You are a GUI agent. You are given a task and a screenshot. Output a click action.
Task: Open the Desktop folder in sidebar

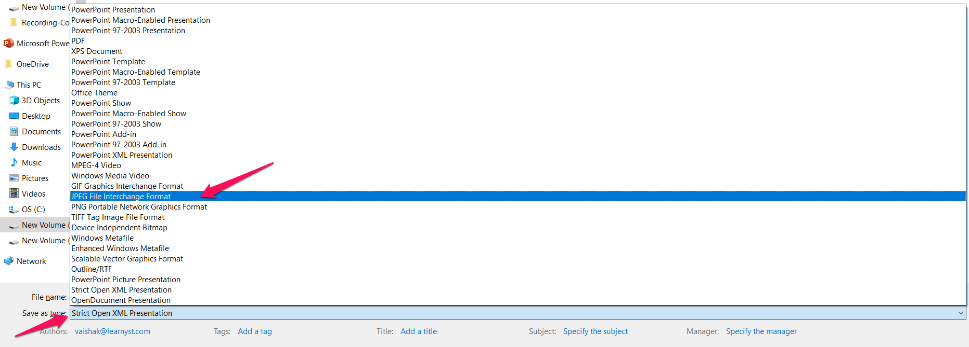(36, 116)
